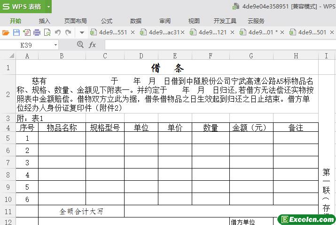Select column E header

(x=175, y=56)
